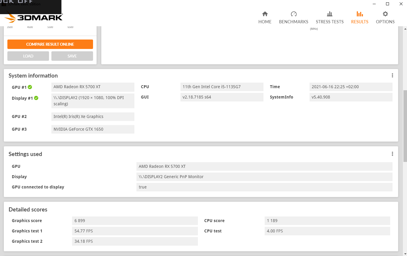
Task: Click RESULTS menu label
Action: pyautogui.click(x=359, y=22)
